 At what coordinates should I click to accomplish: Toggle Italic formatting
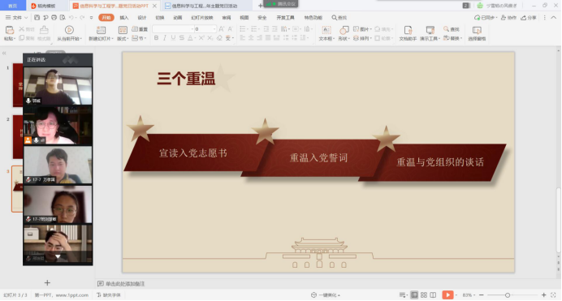(165, 38)
